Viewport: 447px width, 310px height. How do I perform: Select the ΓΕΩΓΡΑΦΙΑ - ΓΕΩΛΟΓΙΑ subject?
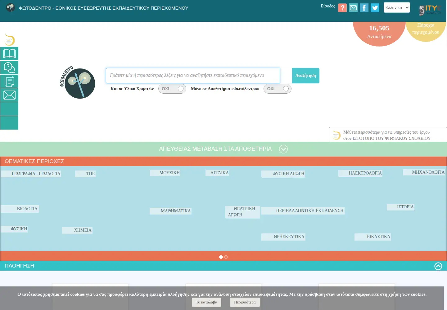click(x=31, y=174)
